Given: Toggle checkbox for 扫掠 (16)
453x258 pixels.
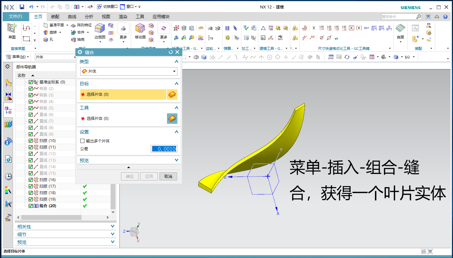Looking at the screenshot, I should pyautogui.click(x=31, y=180).
